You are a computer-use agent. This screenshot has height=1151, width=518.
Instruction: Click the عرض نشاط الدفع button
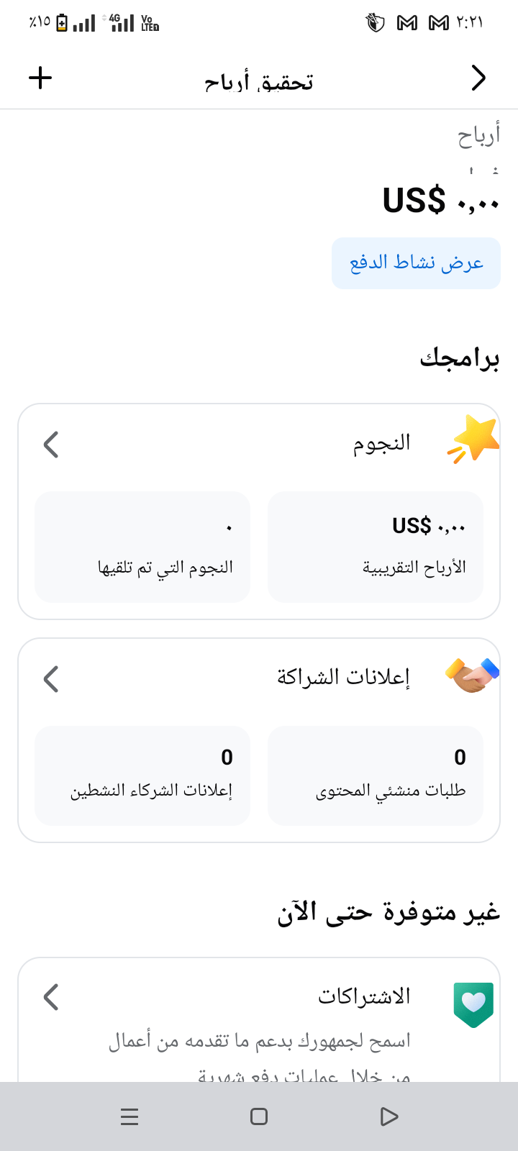tap(416, 263)
